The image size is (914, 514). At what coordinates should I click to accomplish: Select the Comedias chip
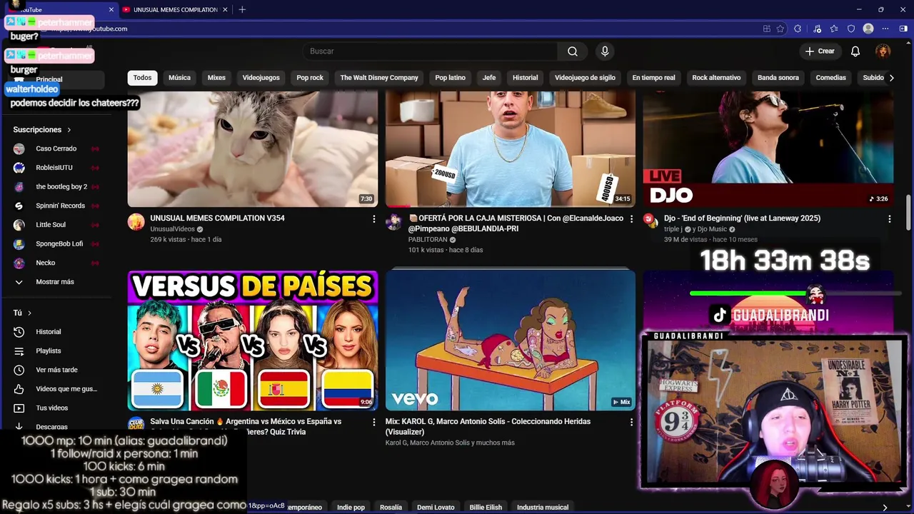point(831,78)
